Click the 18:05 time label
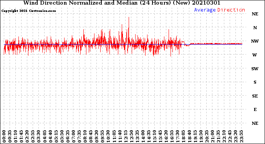The width and height of the screenshot is (265, 144). pos(184,136)
